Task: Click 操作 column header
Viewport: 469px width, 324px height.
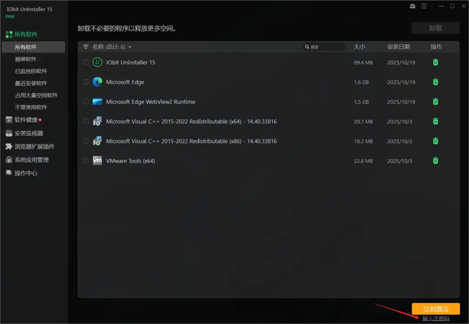Action: point(436,46)
